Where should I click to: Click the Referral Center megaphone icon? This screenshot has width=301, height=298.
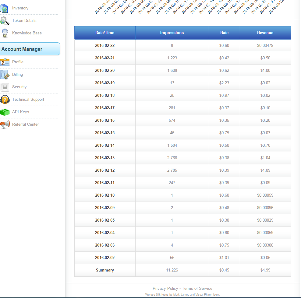tap(5, 124)
